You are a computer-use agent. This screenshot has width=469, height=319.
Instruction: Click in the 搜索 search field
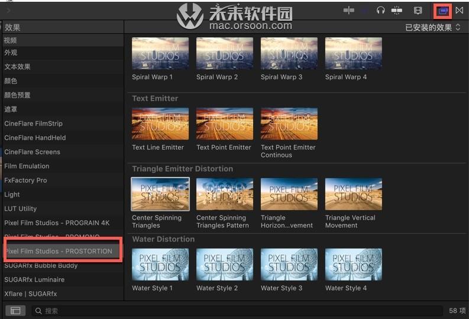click(x=237, y=311)
